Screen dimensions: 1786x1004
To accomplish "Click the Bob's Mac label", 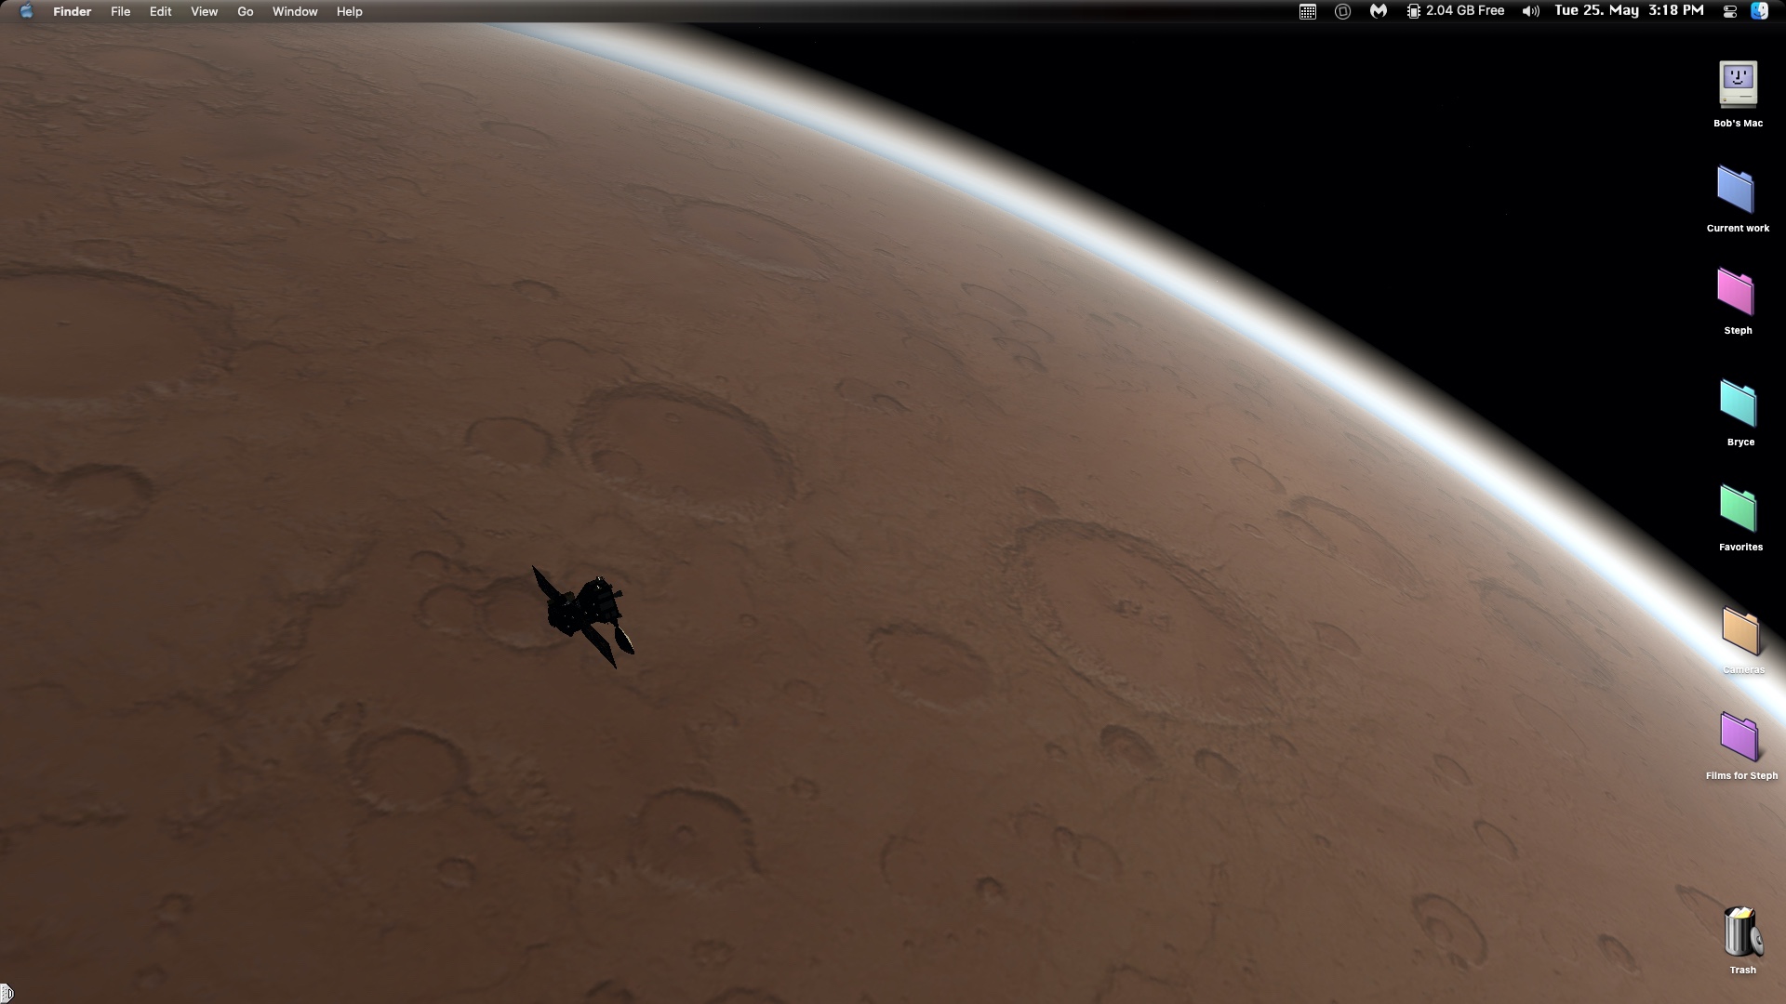I will [x=1738, y=123].
